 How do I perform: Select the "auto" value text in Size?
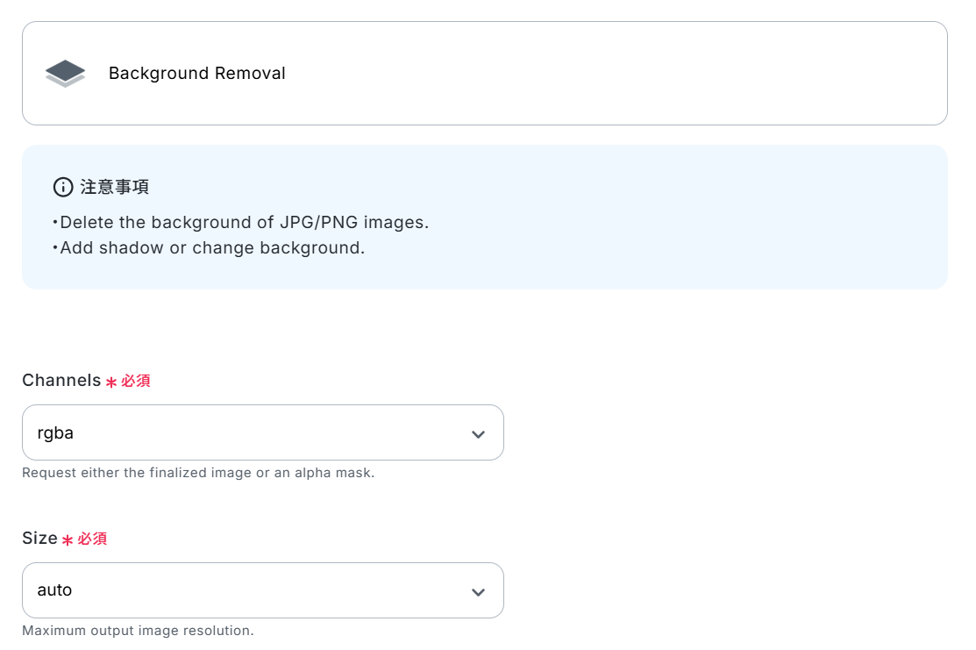coord(54,590)
